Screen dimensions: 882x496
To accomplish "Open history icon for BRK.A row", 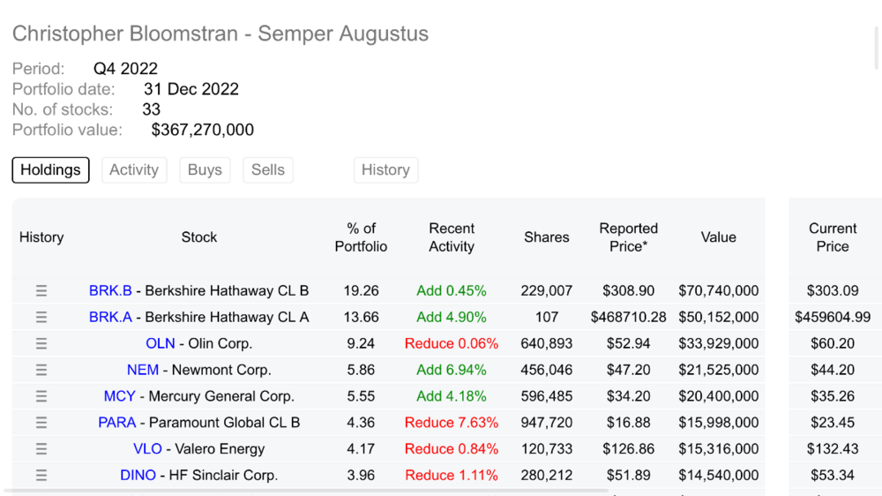I will click(41, 317).
